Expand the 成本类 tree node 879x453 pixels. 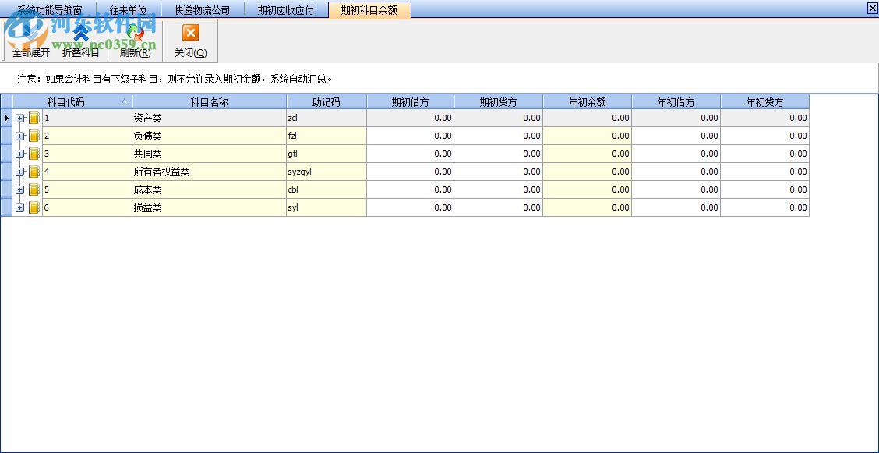(20, 190)
